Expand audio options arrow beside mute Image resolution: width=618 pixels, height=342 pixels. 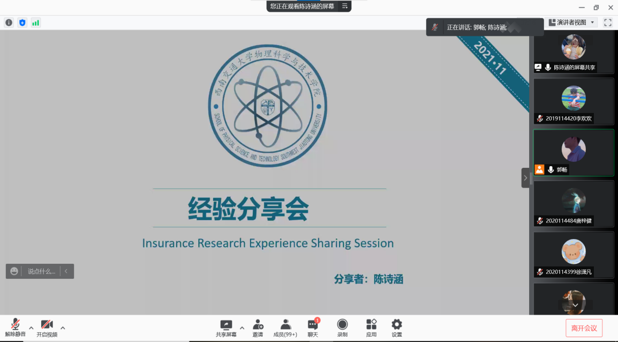(x=31, y=328)
